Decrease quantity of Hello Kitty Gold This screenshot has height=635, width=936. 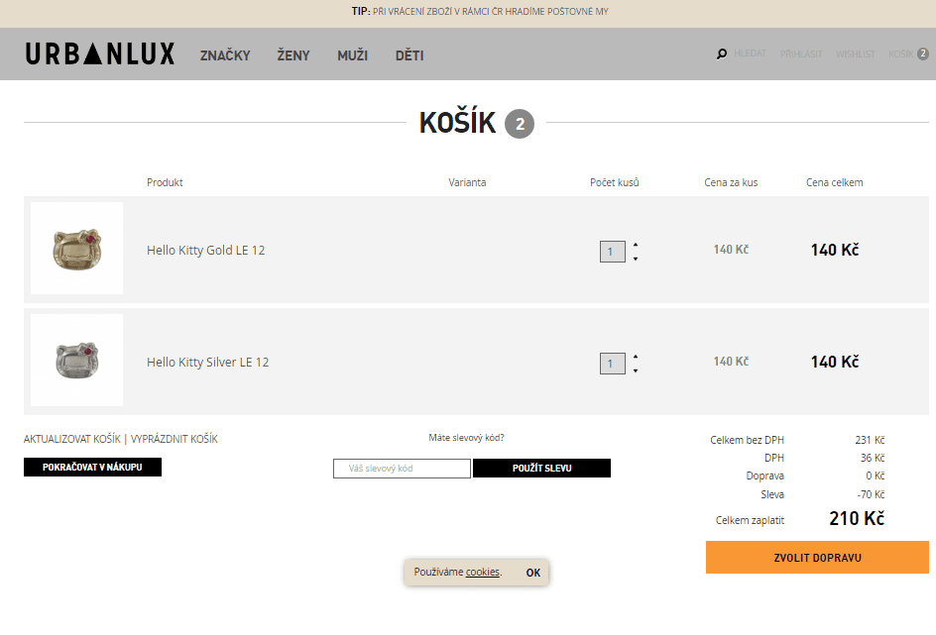coord(636,259)
